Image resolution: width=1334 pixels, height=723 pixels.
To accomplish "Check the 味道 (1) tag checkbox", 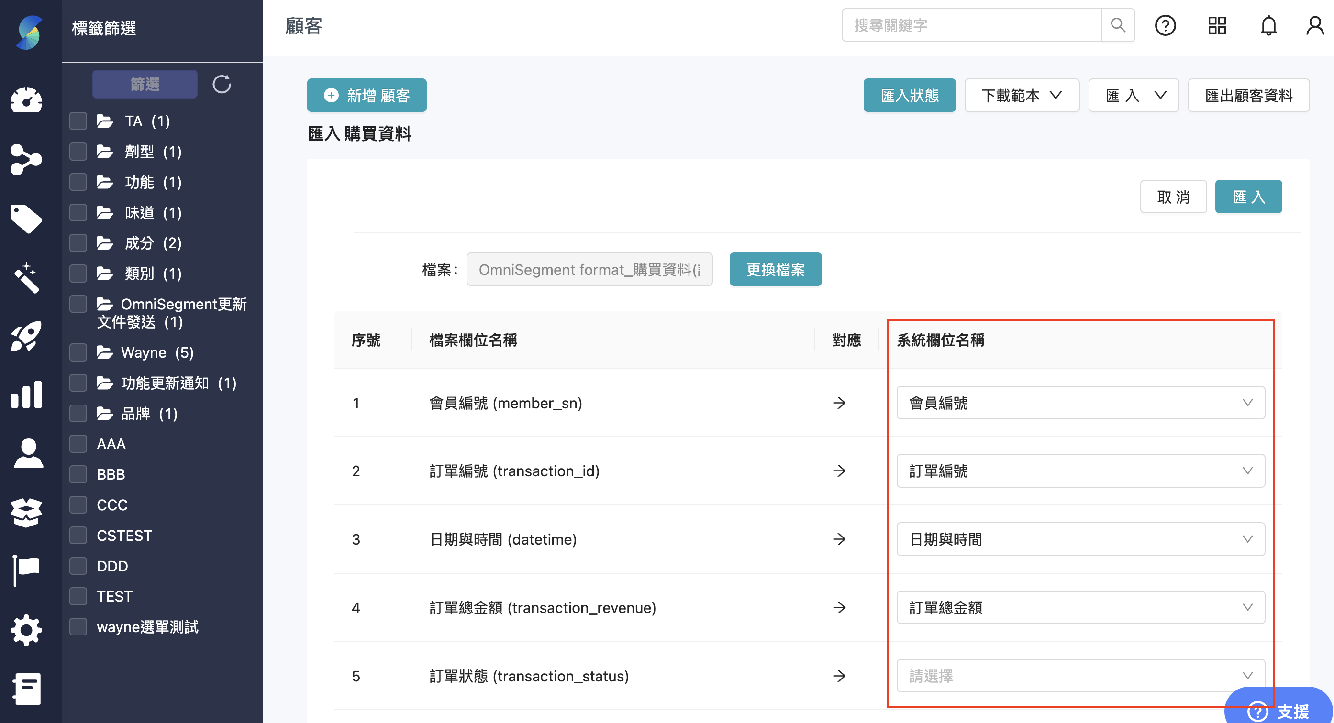I will 78,213.
